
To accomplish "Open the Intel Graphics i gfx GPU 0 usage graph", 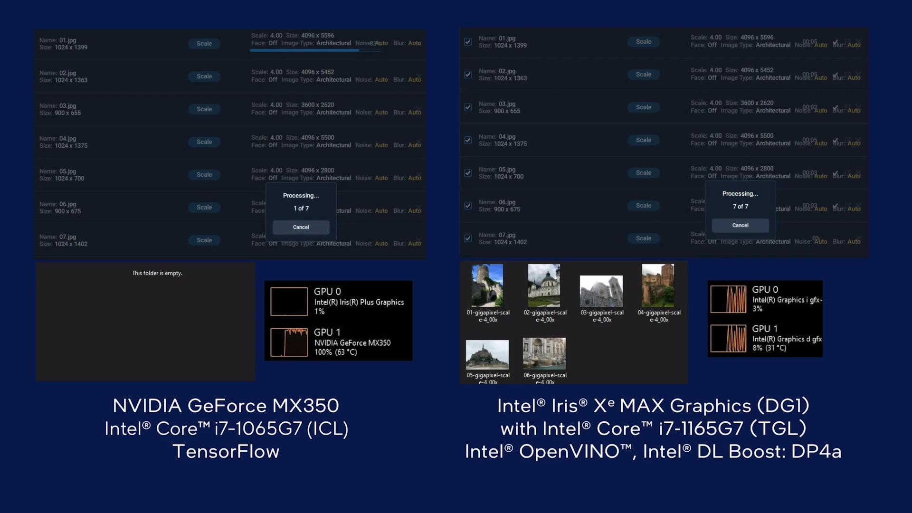I will coord(728,299).
